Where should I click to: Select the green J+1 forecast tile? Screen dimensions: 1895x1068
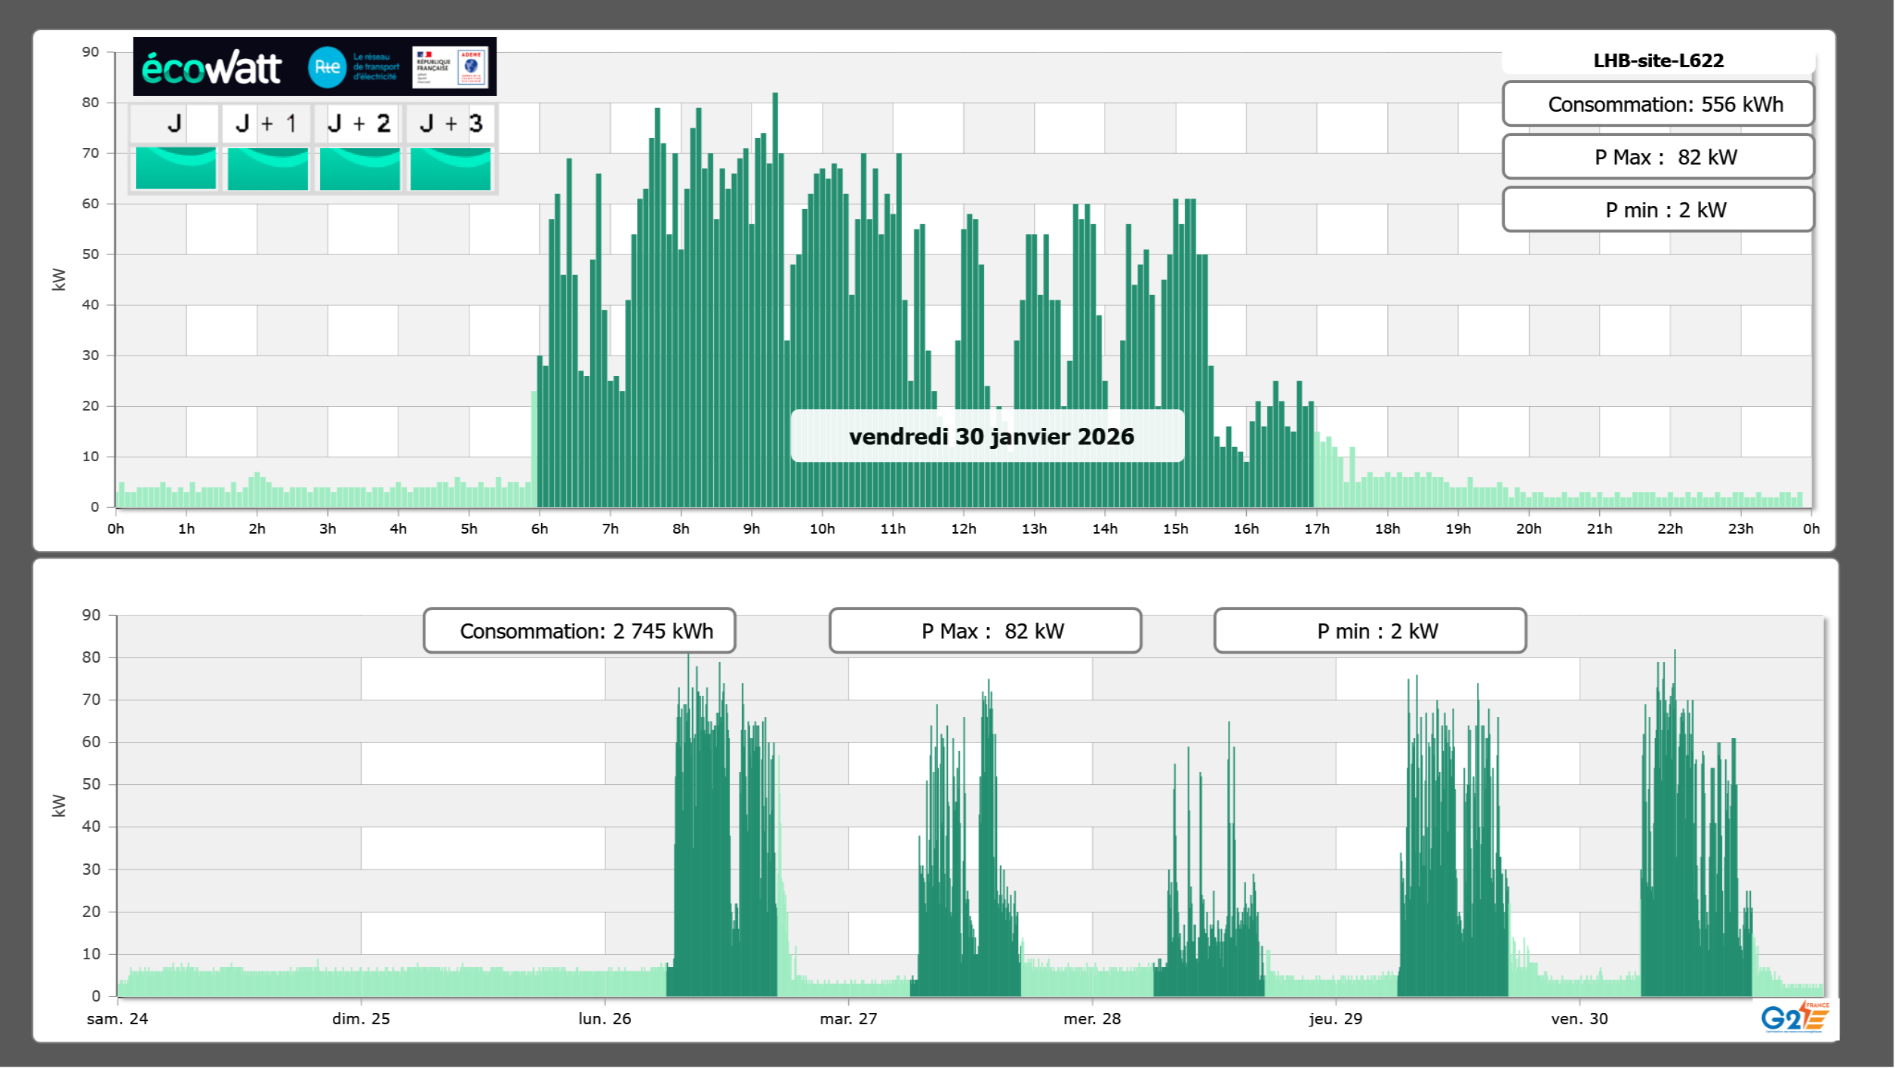(x=267, y=168)
